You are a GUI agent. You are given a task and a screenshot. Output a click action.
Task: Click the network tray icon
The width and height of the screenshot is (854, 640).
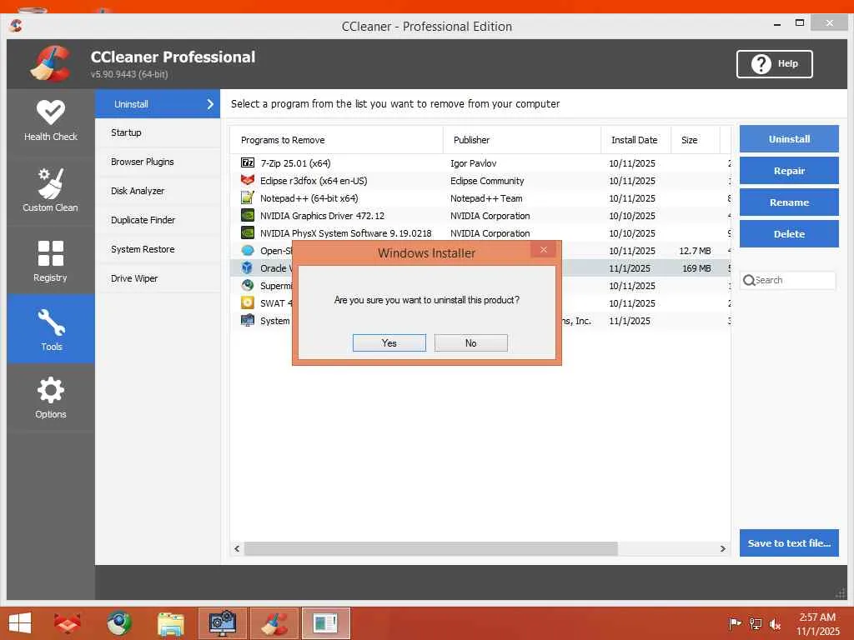756,623
